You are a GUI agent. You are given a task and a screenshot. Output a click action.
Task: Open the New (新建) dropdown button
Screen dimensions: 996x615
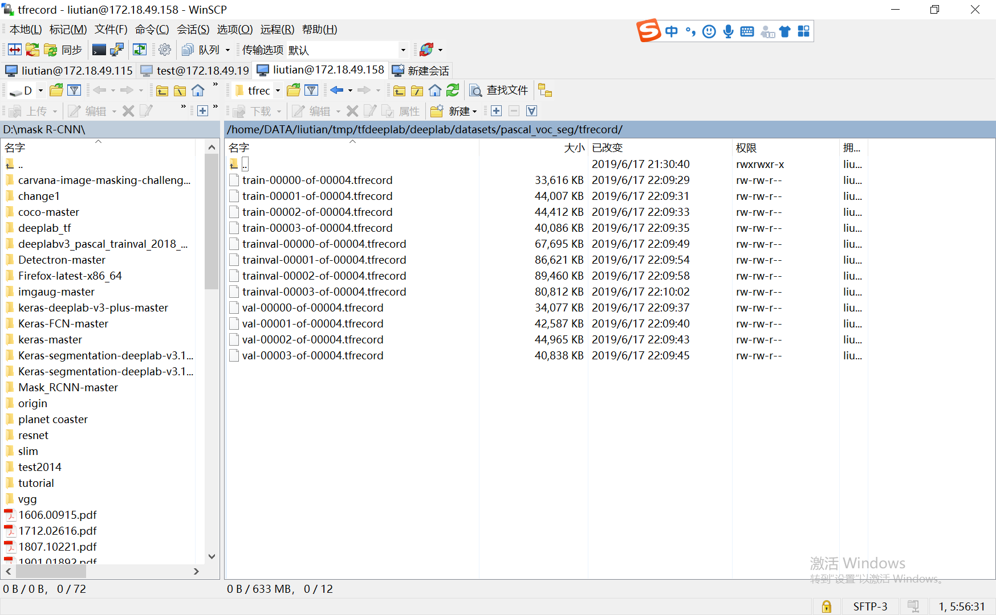454,111
